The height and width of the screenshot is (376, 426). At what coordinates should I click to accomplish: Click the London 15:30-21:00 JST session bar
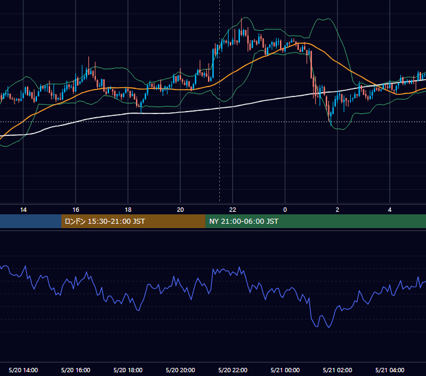click(133, 221)
